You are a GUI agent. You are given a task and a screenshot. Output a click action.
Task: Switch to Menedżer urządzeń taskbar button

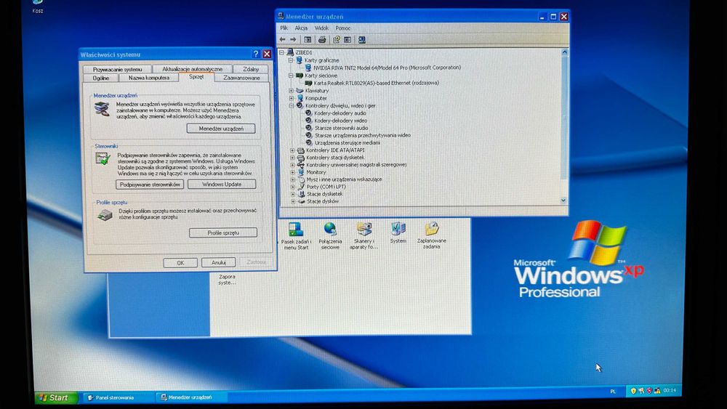point(191,397)
